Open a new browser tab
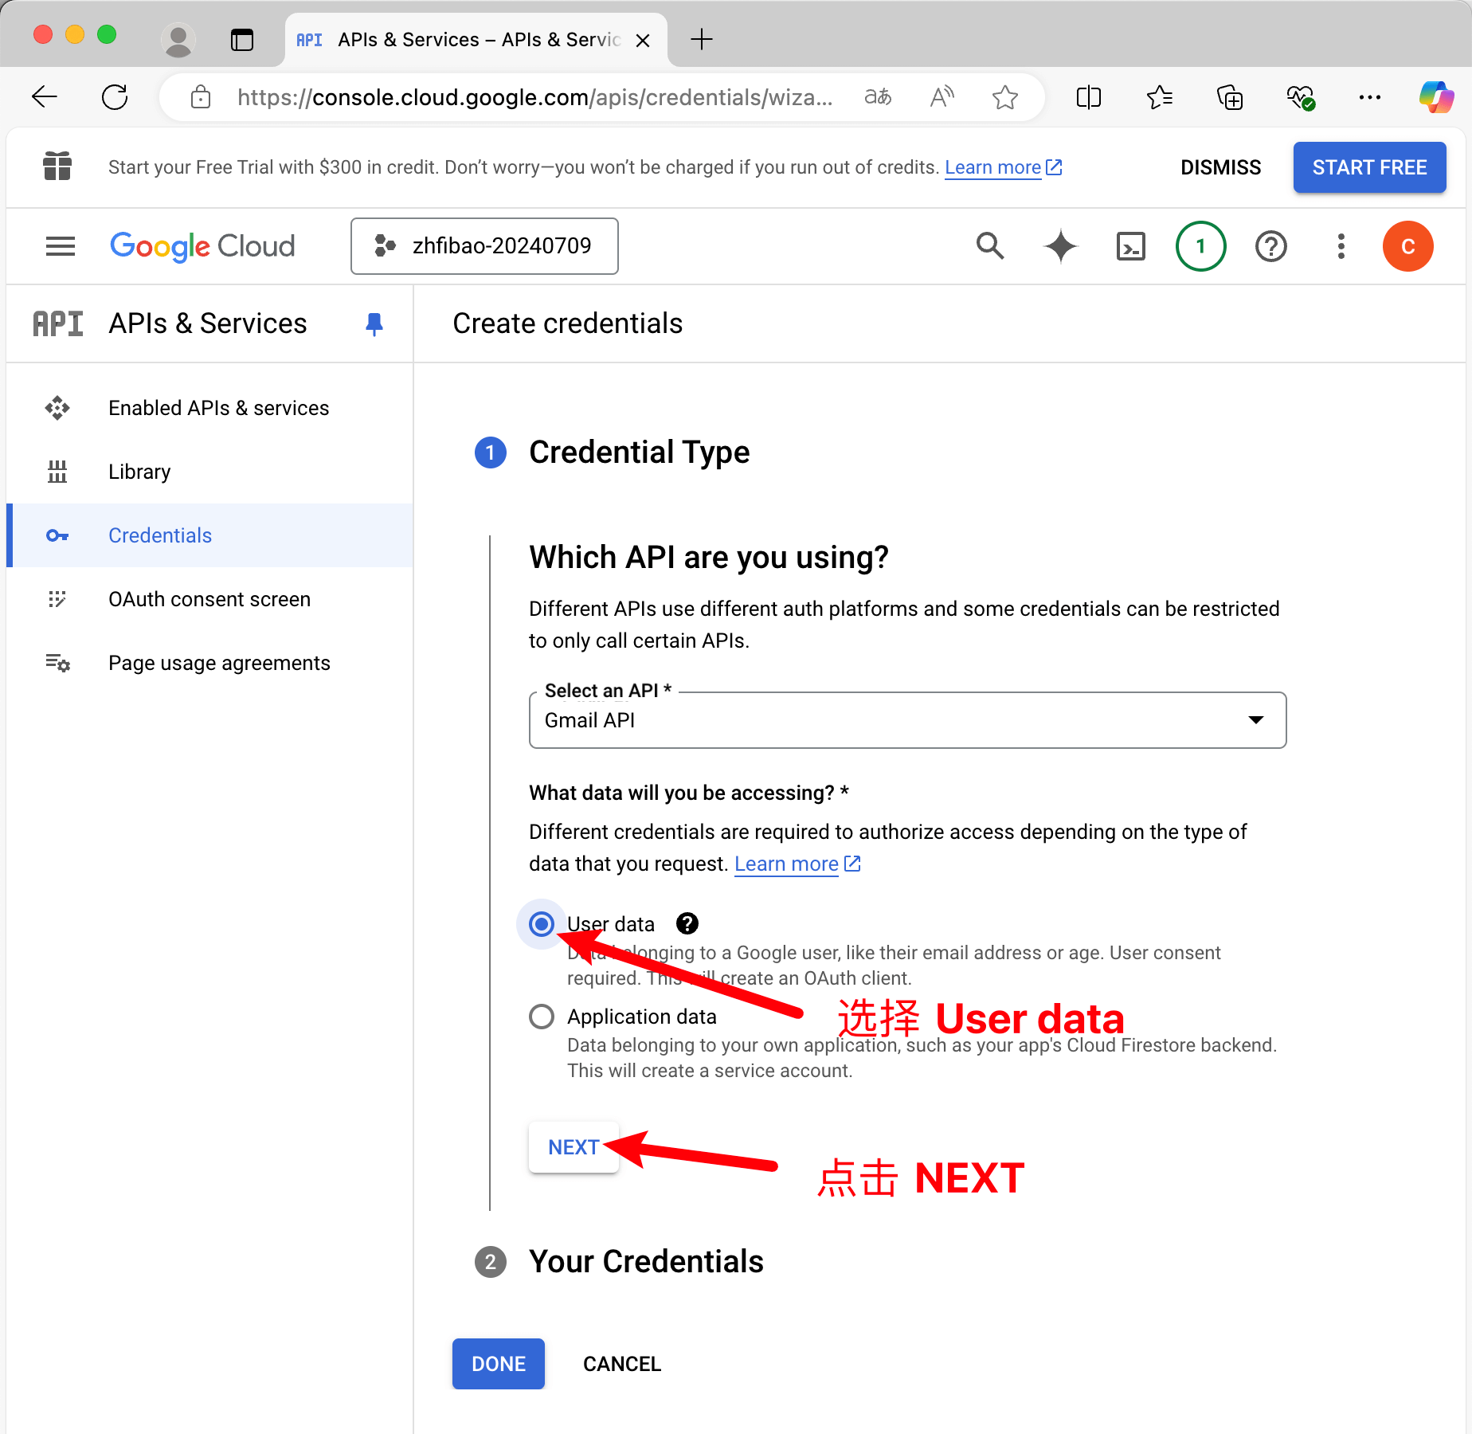 pyautogui.click(x=701, y=39)
